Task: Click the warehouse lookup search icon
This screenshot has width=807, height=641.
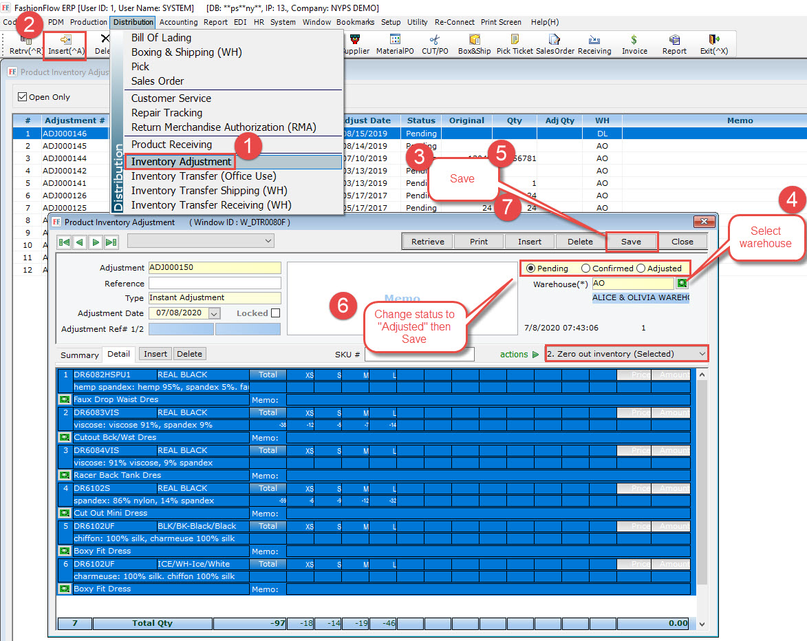Action: point(682,284)
